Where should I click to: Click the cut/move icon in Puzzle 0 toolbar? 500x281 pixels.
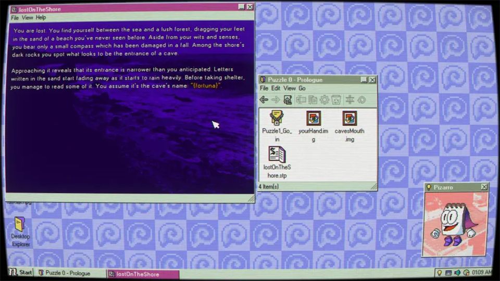301,100
